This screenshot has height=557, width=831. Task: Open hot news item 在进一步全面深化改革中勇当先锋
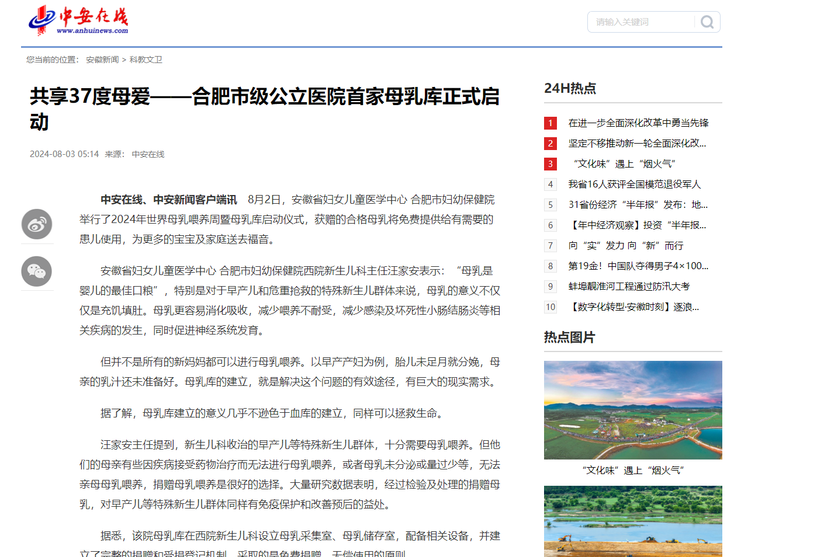638,123
